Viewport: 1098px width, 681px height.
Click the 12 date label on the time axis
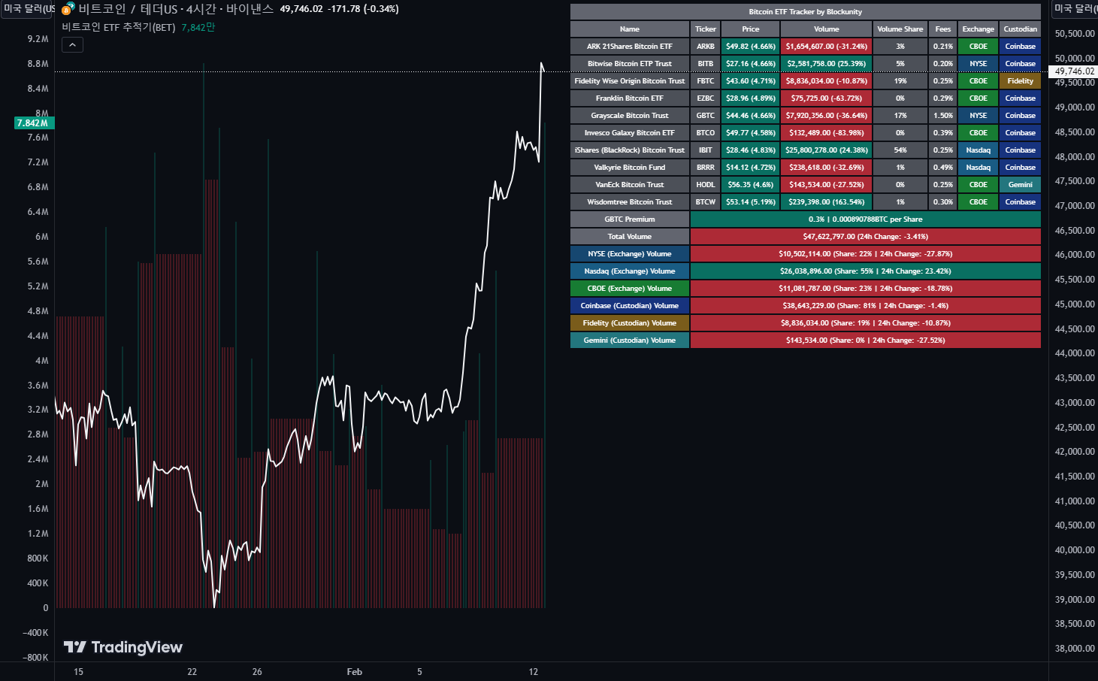click(534, 672)
